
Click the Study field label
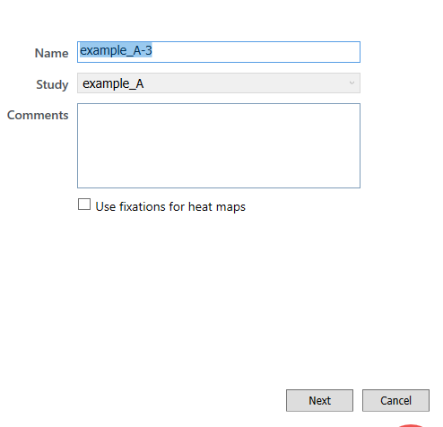point(52,84)
